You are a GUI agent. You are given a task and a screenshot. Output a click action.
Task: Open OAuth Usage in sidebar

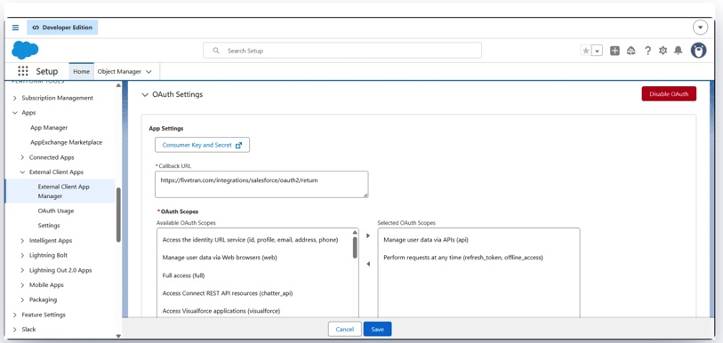(x=56, y=211)
